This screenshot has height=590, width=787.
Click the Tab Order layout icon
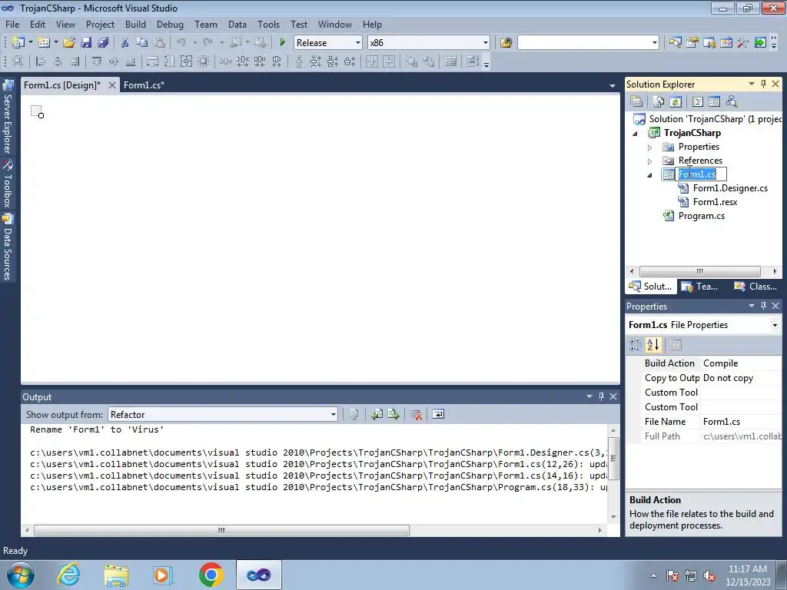pos(473,61)
